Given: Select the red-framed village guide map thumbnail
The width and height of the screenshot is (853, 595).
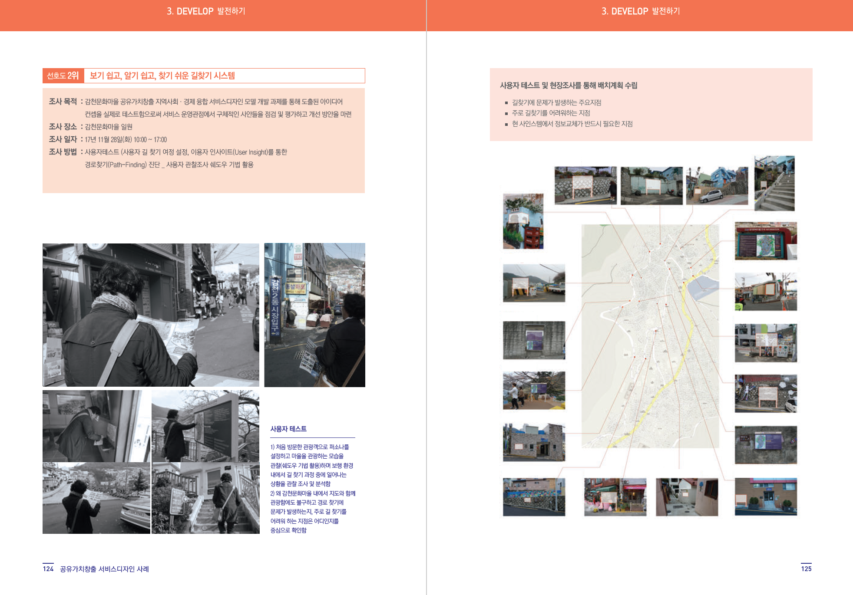Looking at the screenshot, I should [766, 241].
